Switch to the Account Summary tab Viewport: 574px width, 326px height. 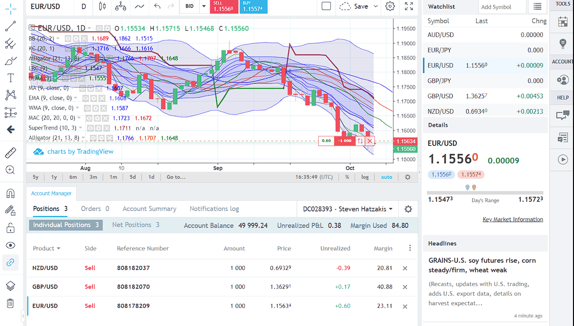(149, 209)
